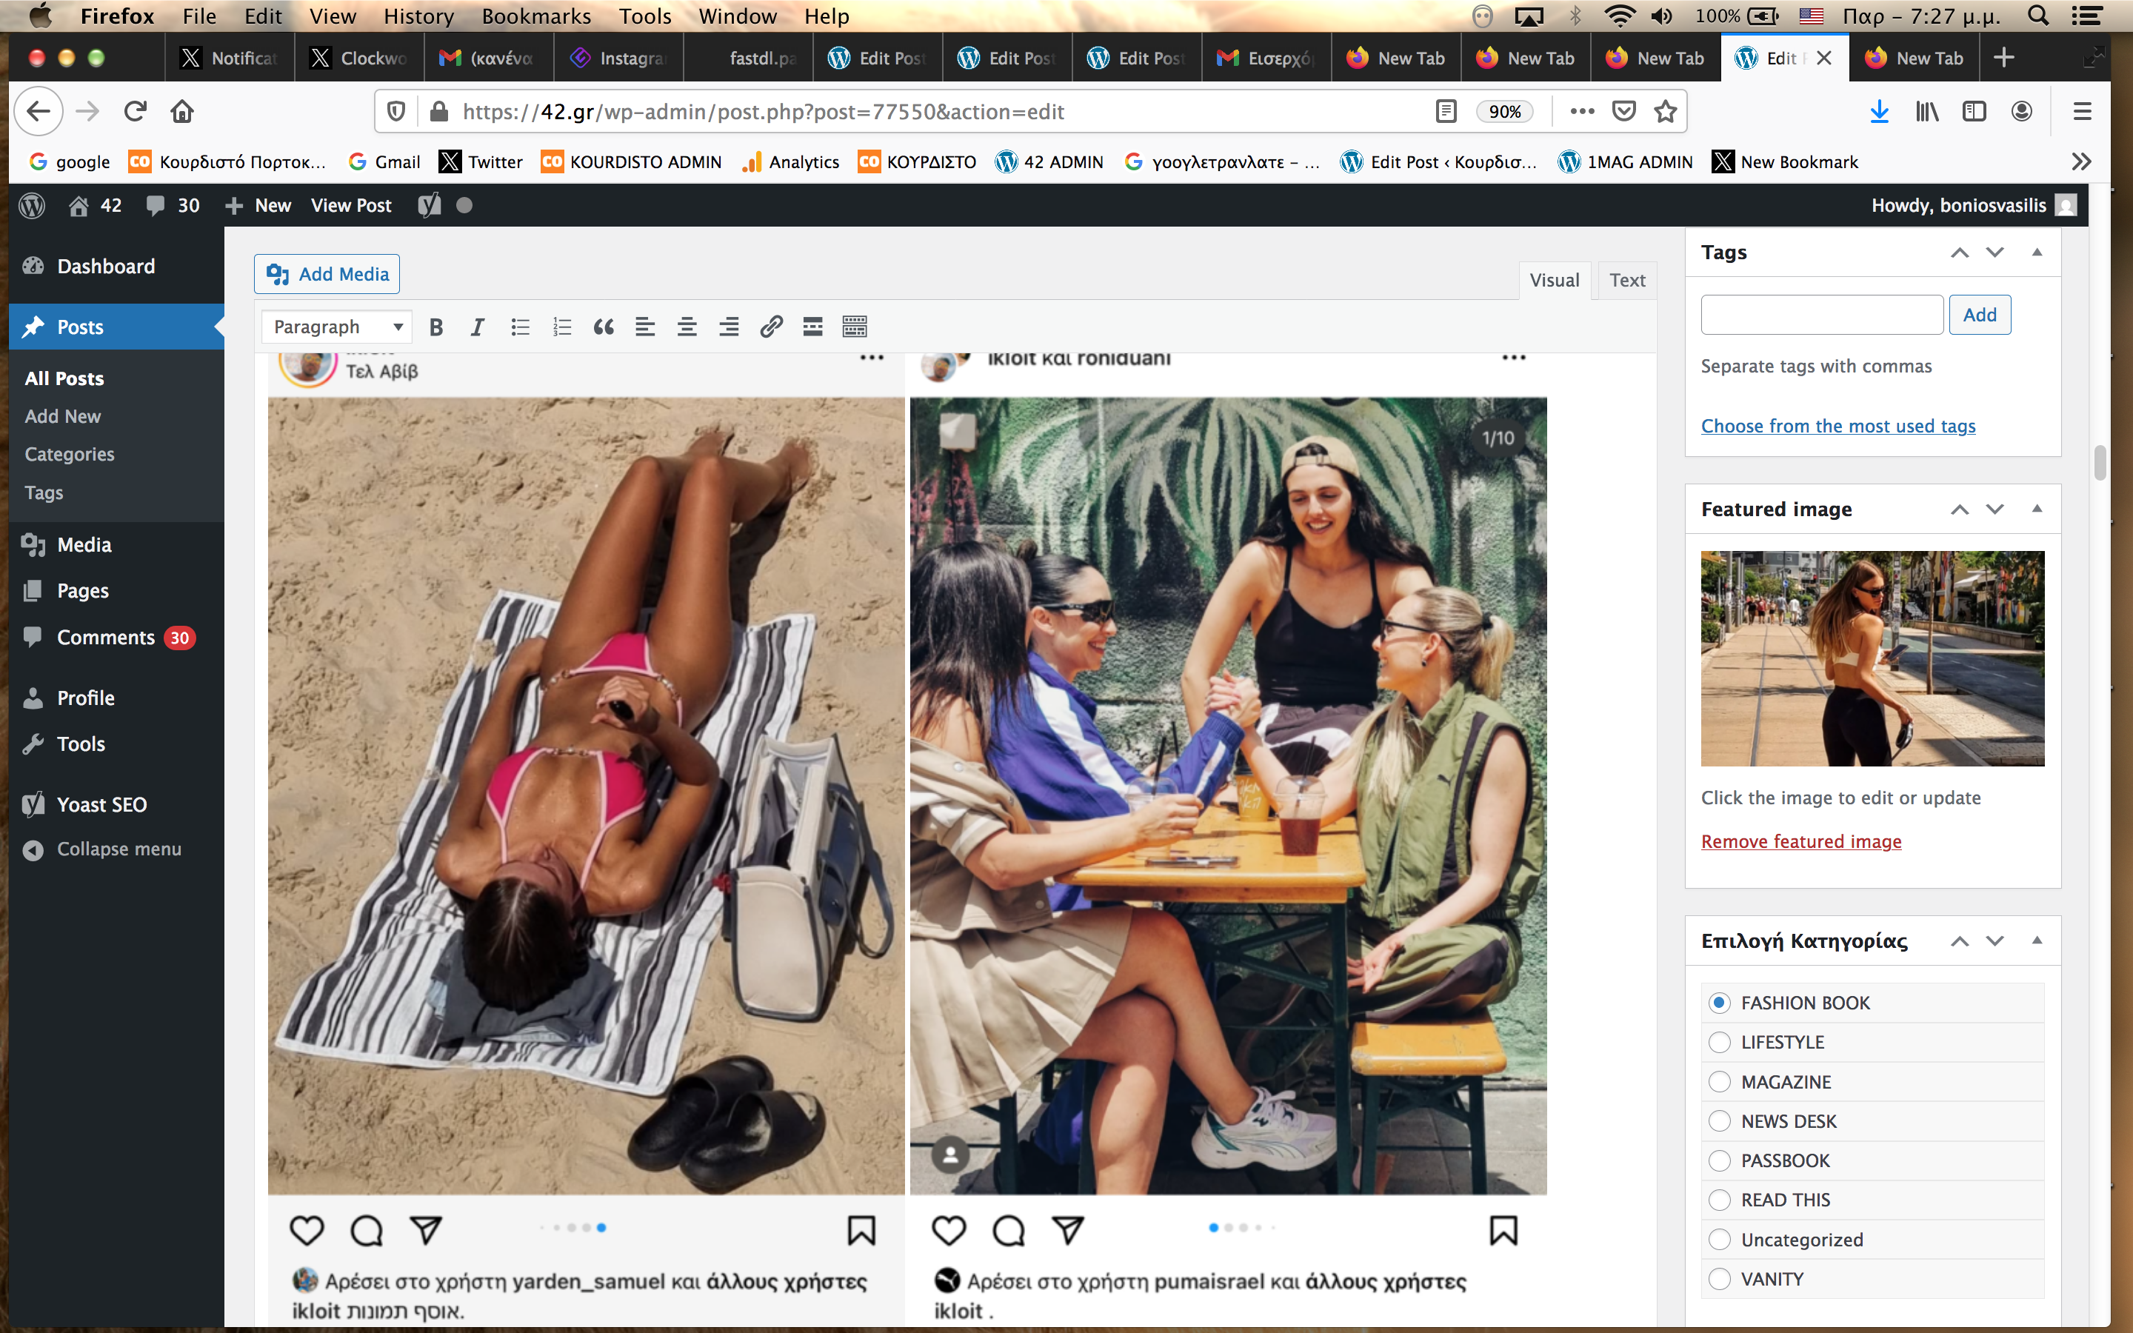Create a bulleted list
This screenshot has height=1333, width=2133.
pos(520,327)
